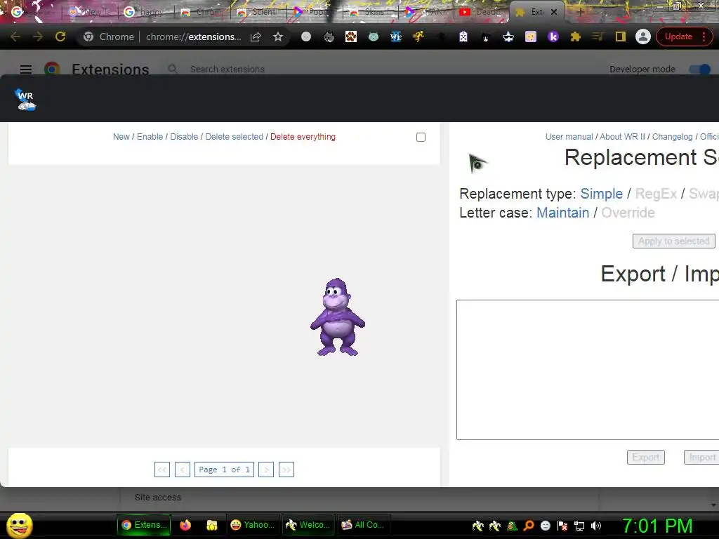Click the teal cat extension icon

pos(374,36)
